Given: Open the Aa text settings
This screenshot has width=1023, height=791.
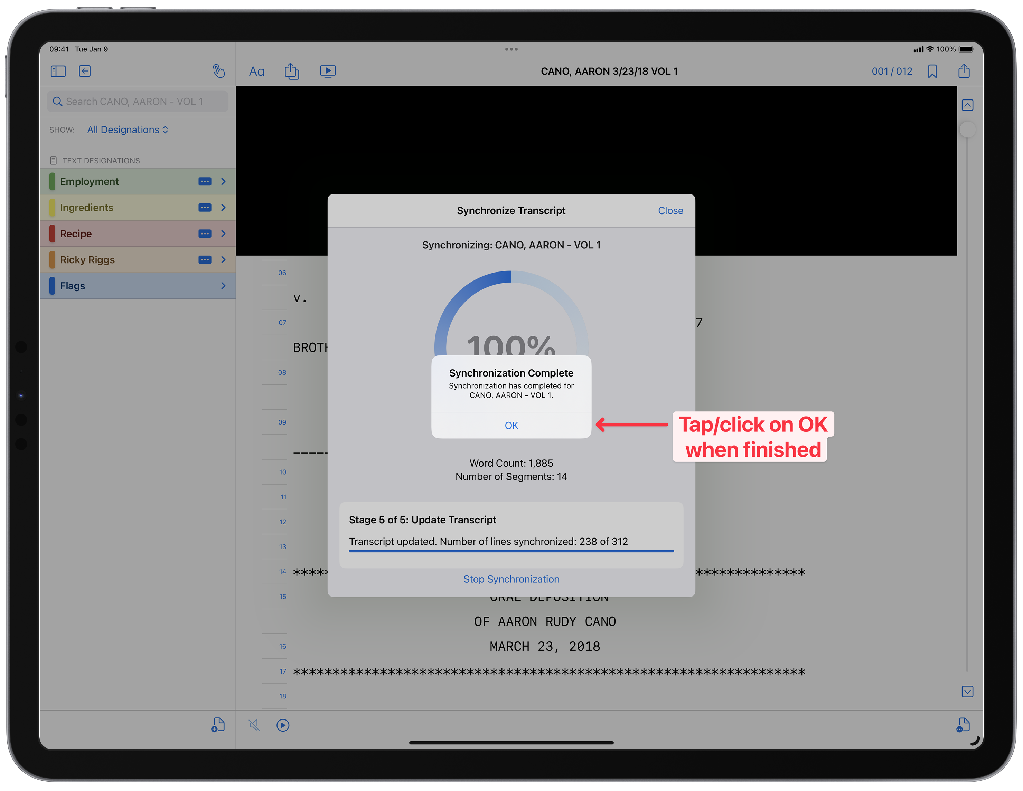Looking at the screenshot, I should coord(257,72).
